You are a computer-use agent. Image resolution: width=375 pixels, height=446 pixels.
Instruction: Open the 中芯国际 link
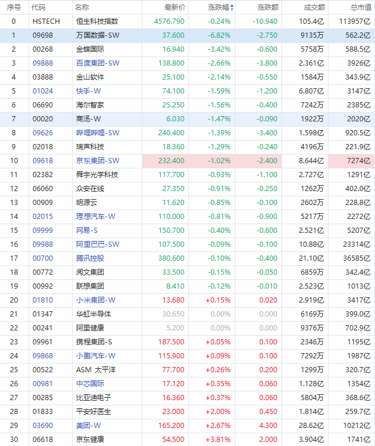90,384
